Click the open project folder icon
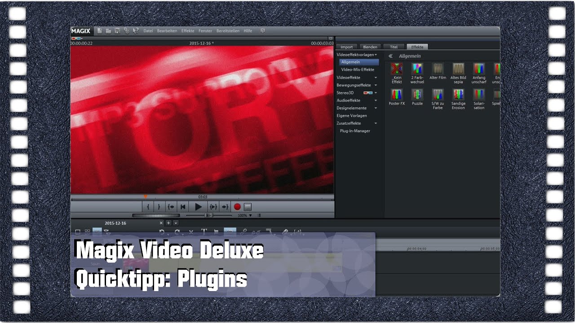Image resolution: width=575 pixels, height=323 pixels. coord(108,31)
